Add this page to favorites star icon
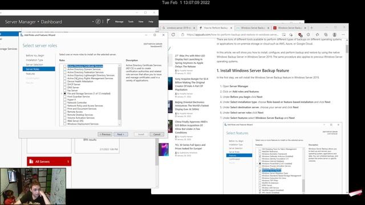Image resolution: width=365 pixels, height=205 pixels. click(x=291, y=35)
